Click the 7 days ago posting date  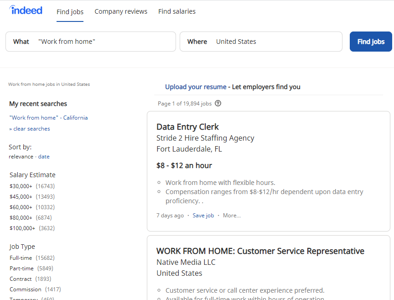170,216
